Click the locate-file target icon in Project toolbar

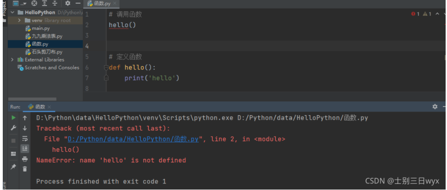tap(34, 3)
